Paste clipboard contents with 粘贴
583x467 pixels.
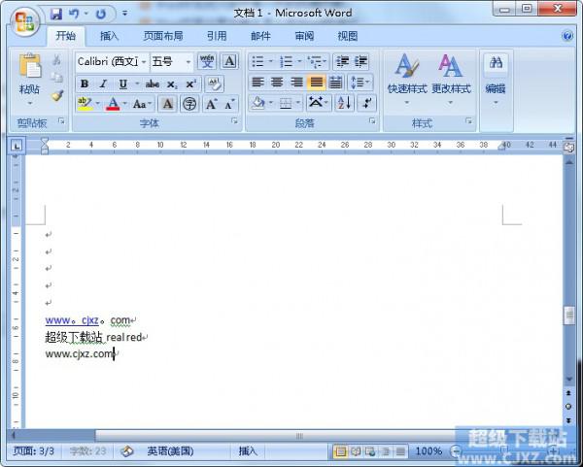click(30, 78)
